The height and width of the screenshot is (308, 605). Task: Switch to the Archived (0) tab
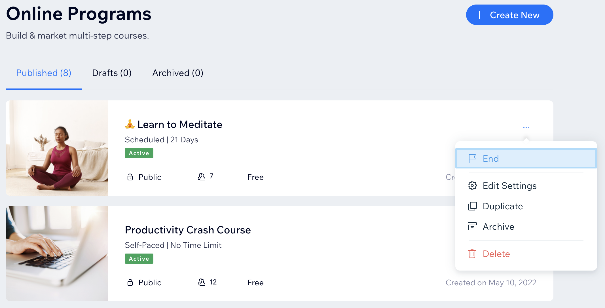[x=178, y=73]
